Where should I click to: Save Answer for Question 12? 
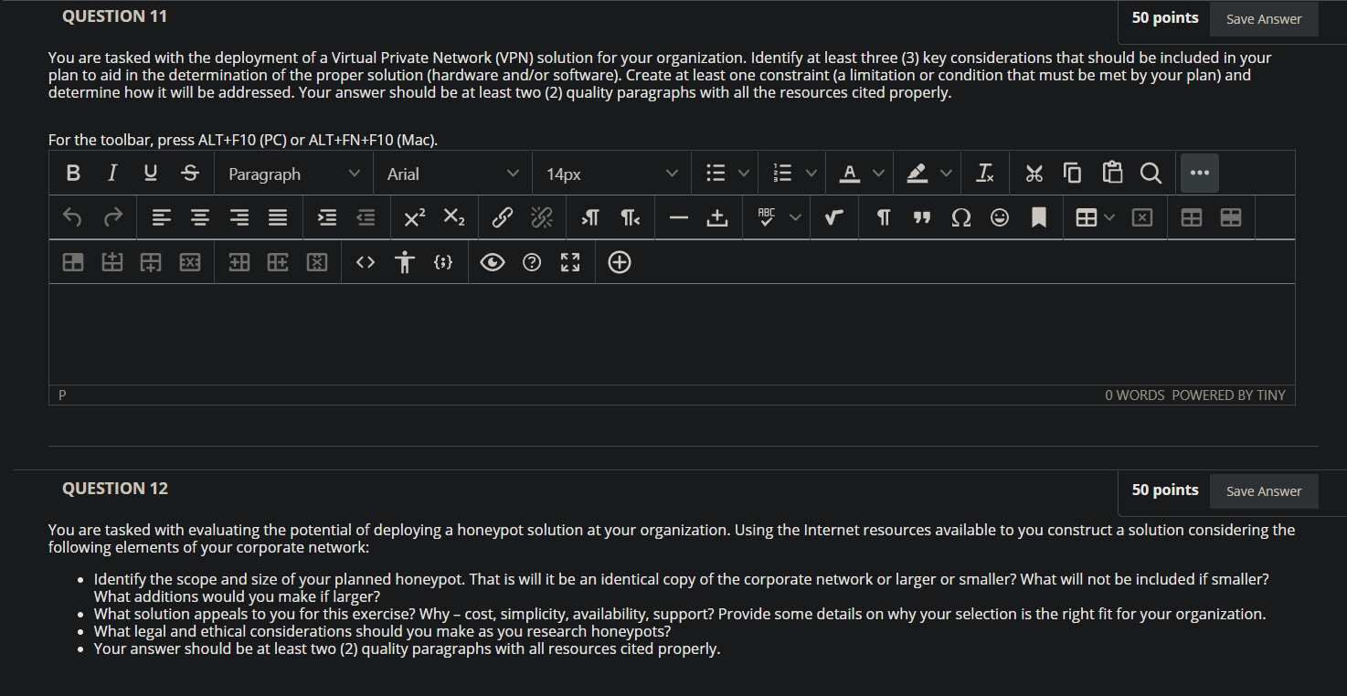tap(1264, 491)
